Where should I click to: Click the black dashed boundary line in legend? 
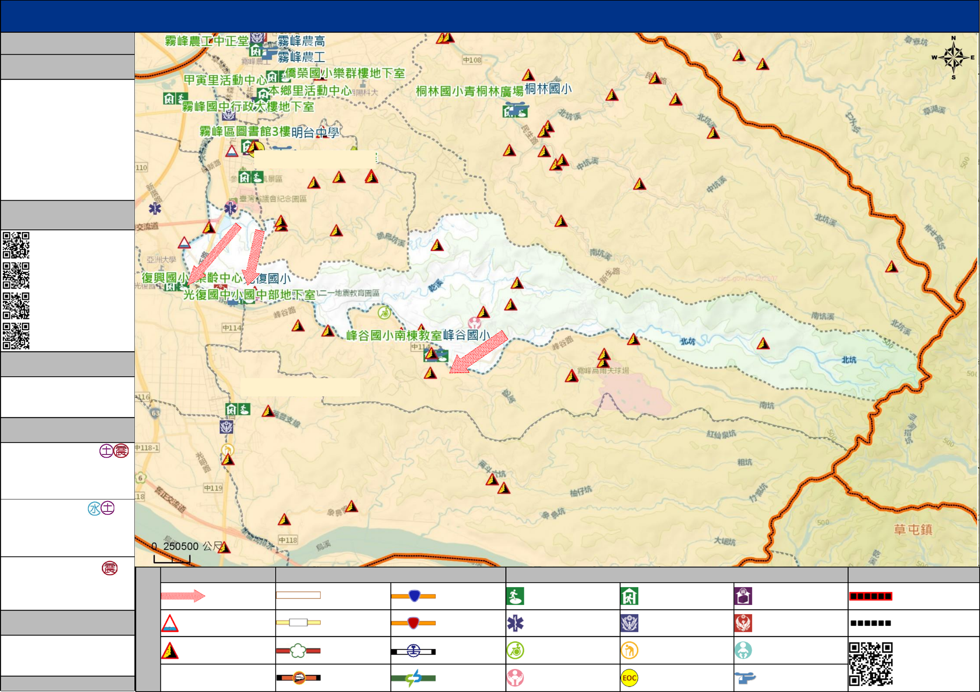[x=870, y=623]
